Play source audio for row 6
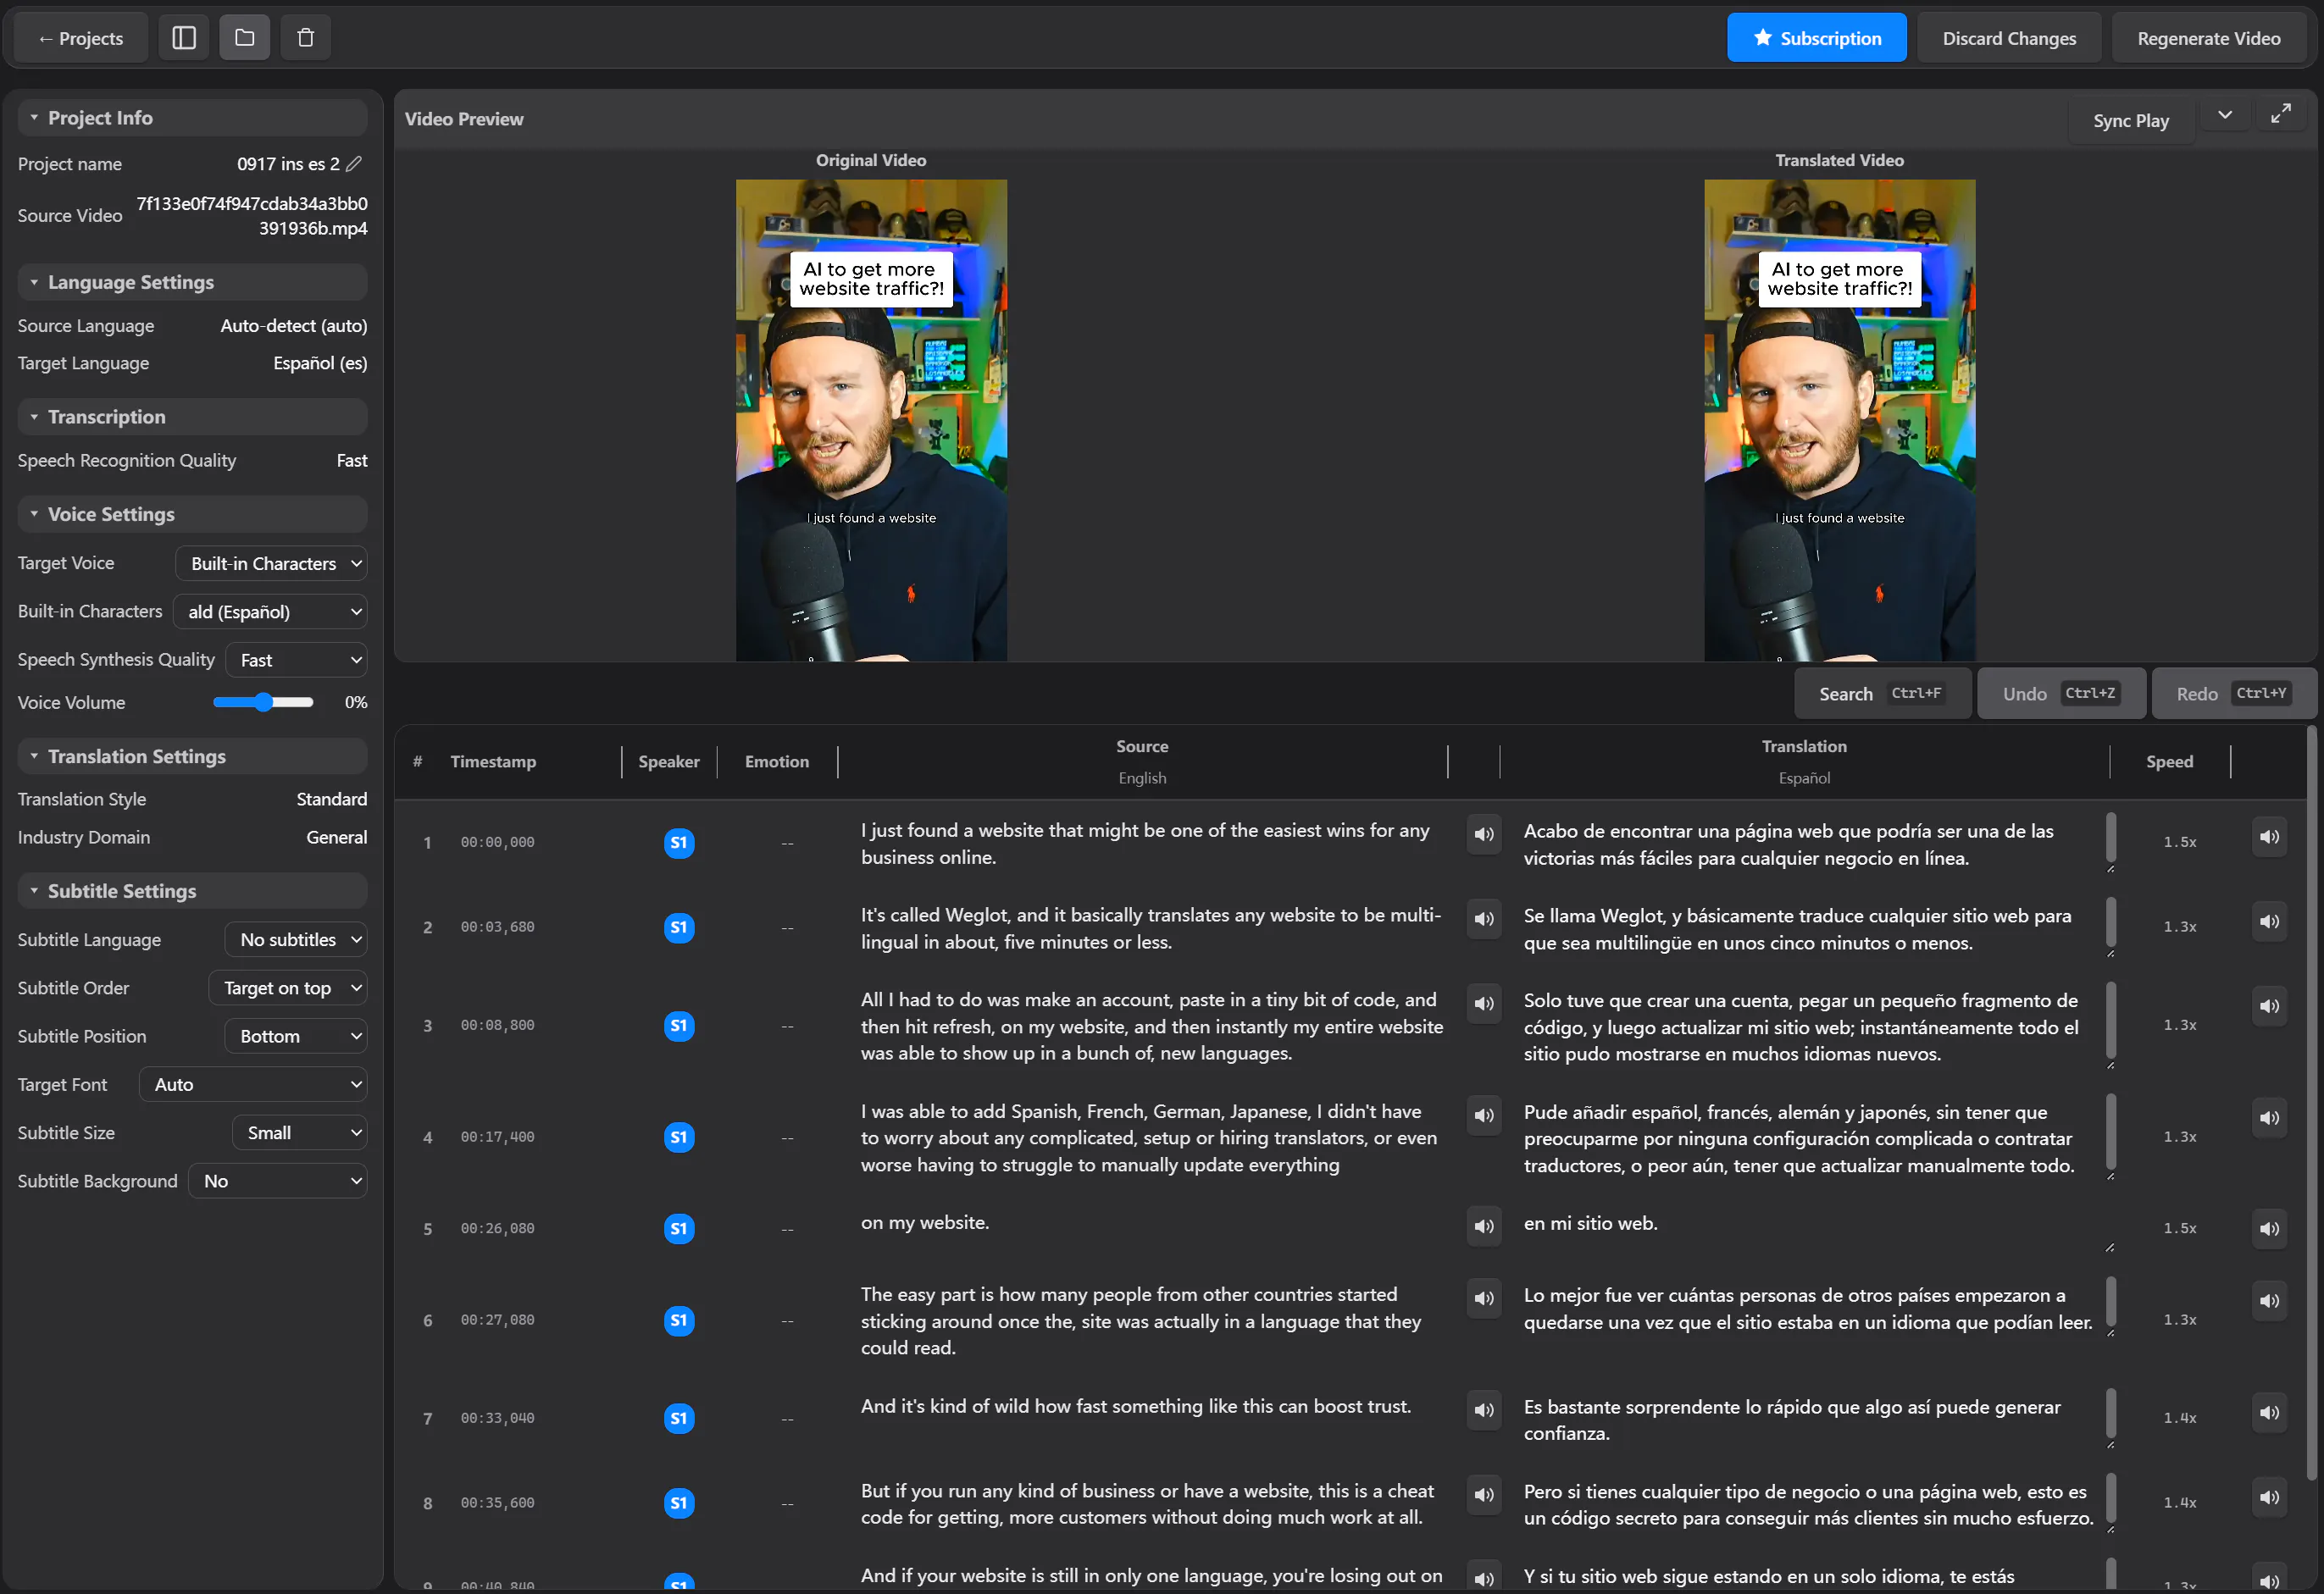 (1484, 1298)
